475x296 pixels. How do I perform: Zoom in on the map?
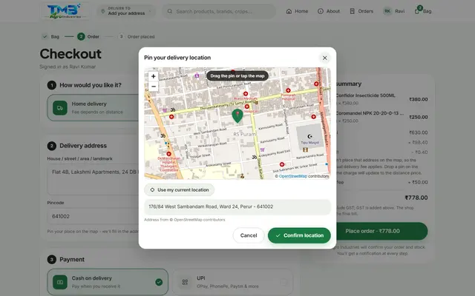click(x=154, y=76)
